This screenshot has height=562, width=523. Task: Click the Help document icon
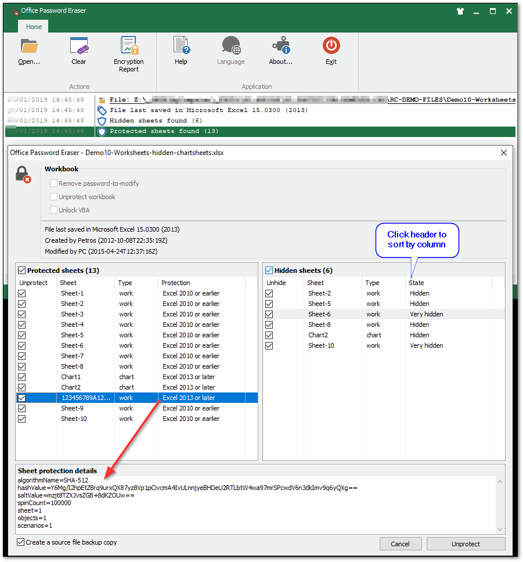[x=181, y=45]
